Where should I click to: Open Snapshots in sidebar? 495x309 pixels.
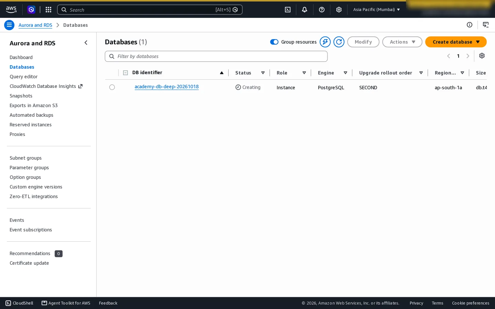[21, 96]
